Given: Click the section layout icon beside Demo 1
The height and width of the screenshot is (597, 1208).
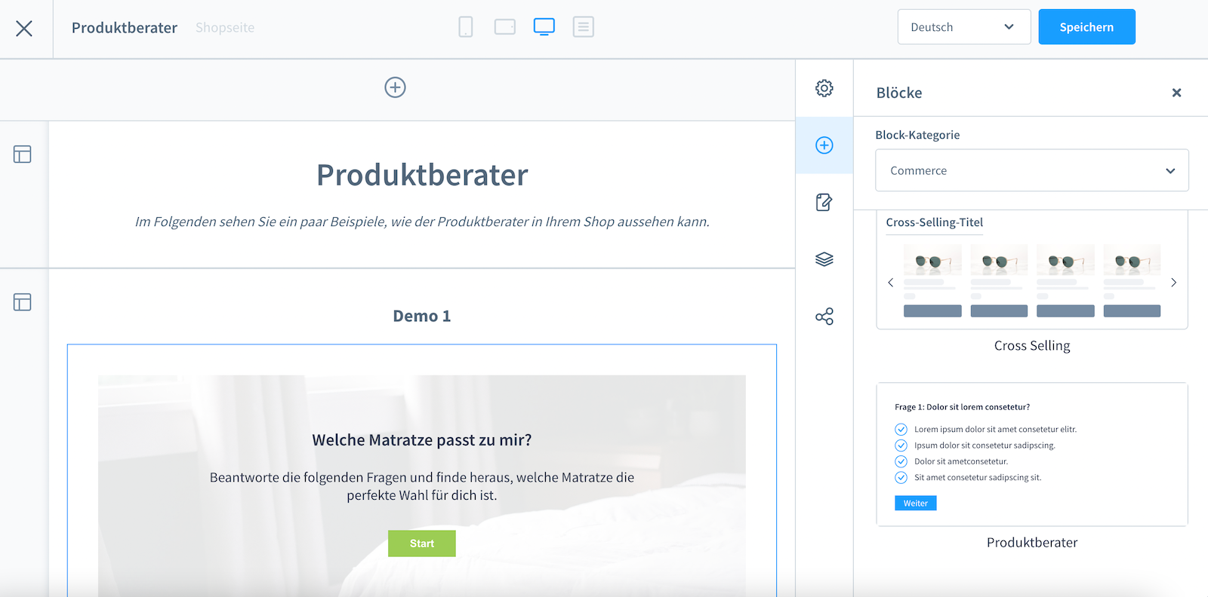Looking at the screenshot, I should point(23,302).
